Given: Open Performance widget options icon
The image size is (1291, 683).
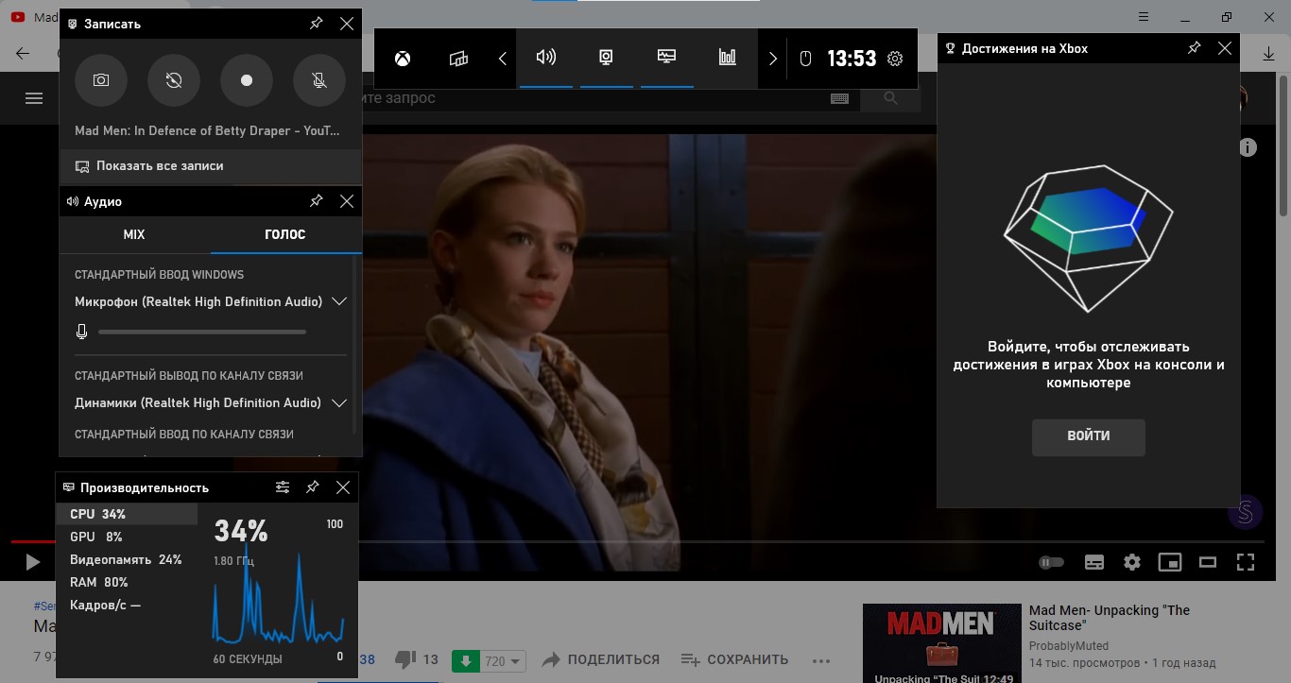Looking at the screenshot, I should point(283,487).
